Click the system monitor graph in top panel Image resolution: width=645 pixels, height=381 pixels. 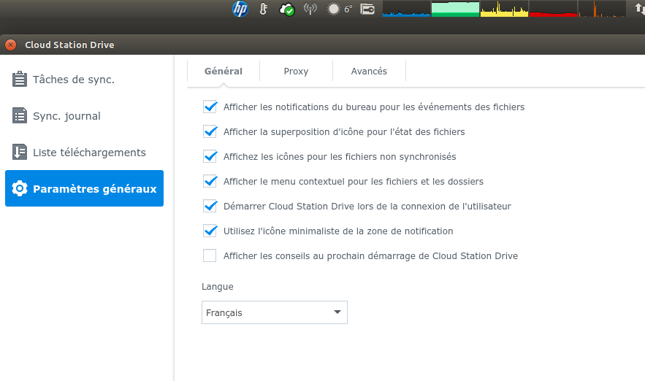click(504, 9)
